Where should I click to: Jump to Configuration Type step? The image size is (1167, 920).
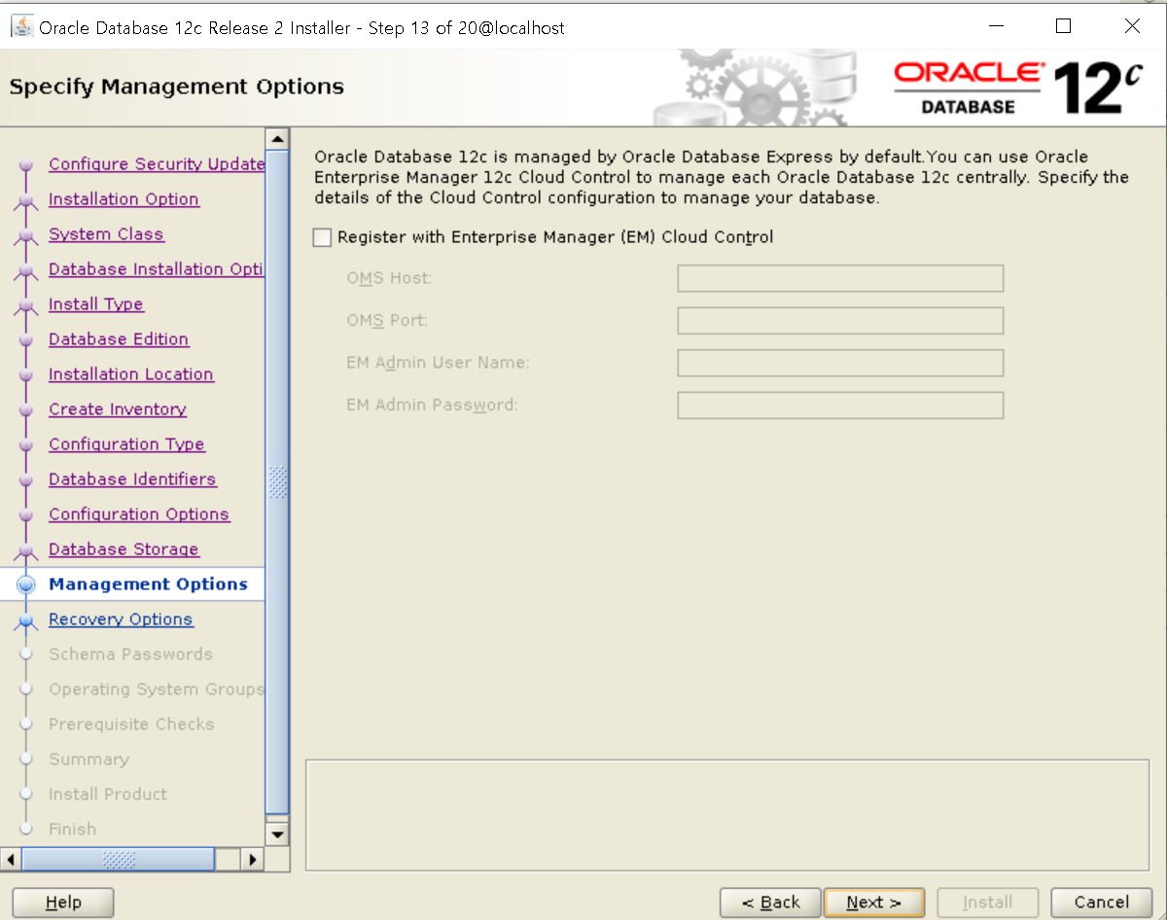coord(126,444)
